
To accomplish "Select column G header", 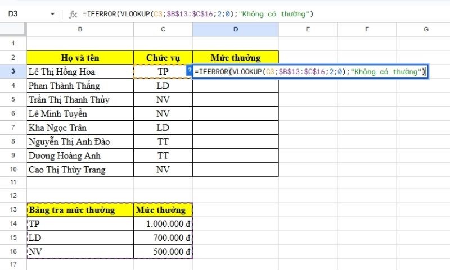I will [x=426, y=29].
